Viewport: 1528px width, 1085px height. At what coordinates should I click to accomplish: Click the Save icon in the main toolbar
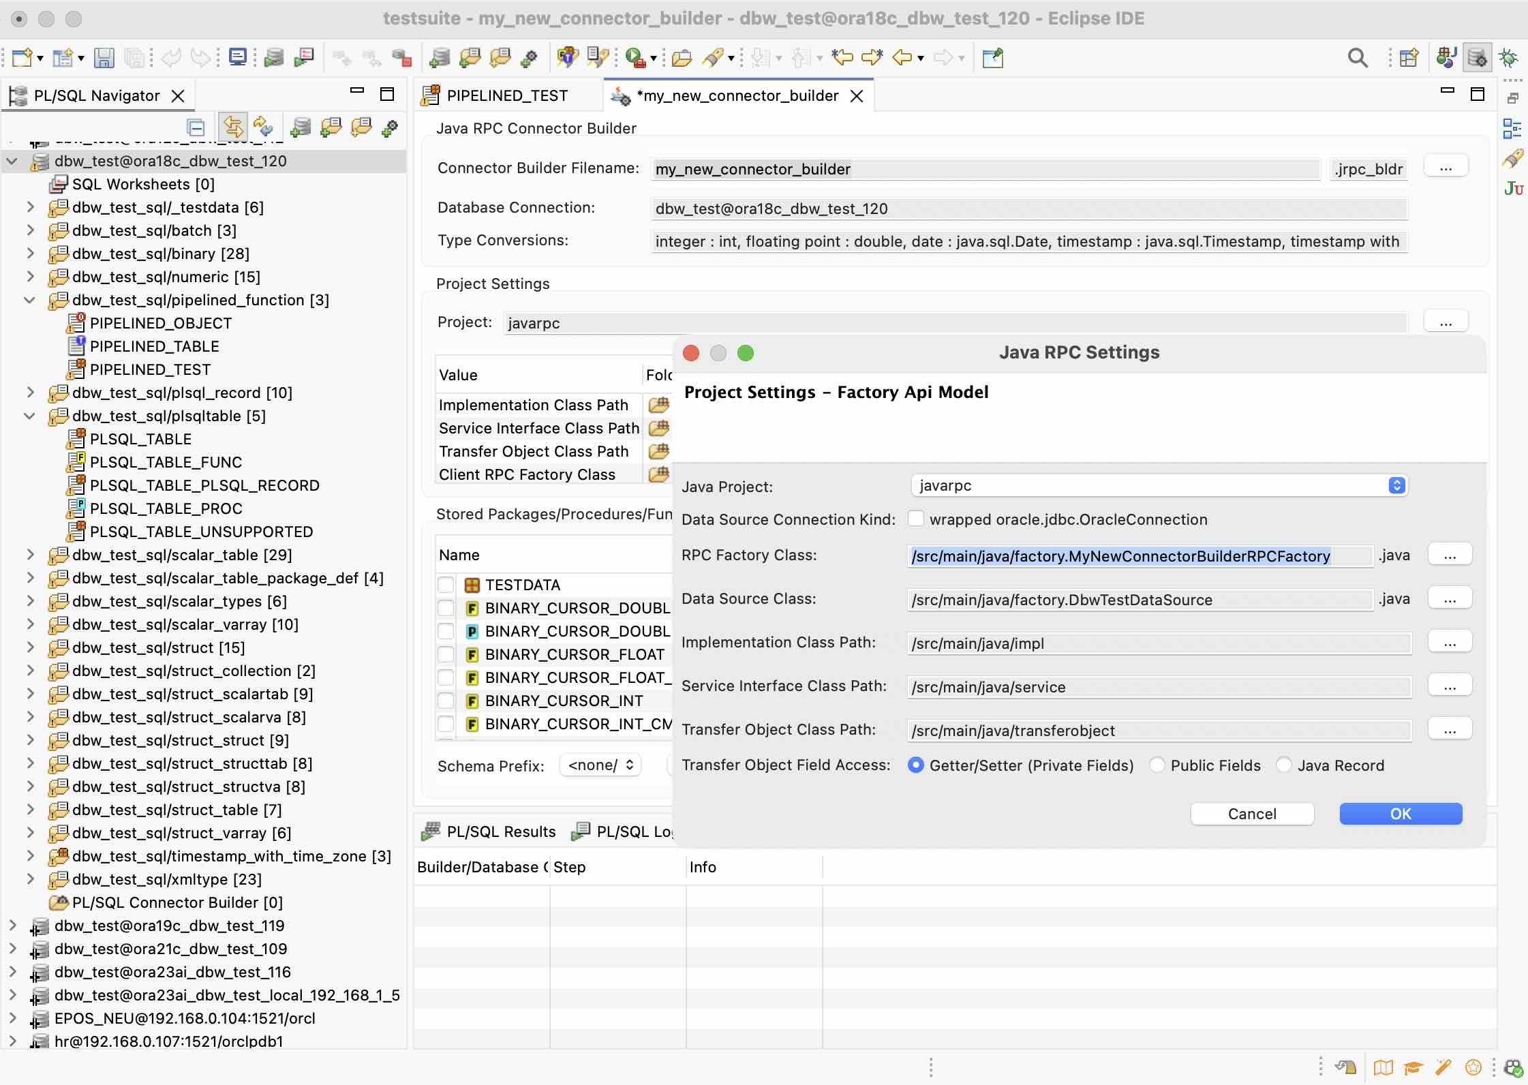104,58
